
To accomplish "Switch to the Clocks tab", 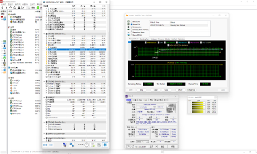I will (167, 39).
